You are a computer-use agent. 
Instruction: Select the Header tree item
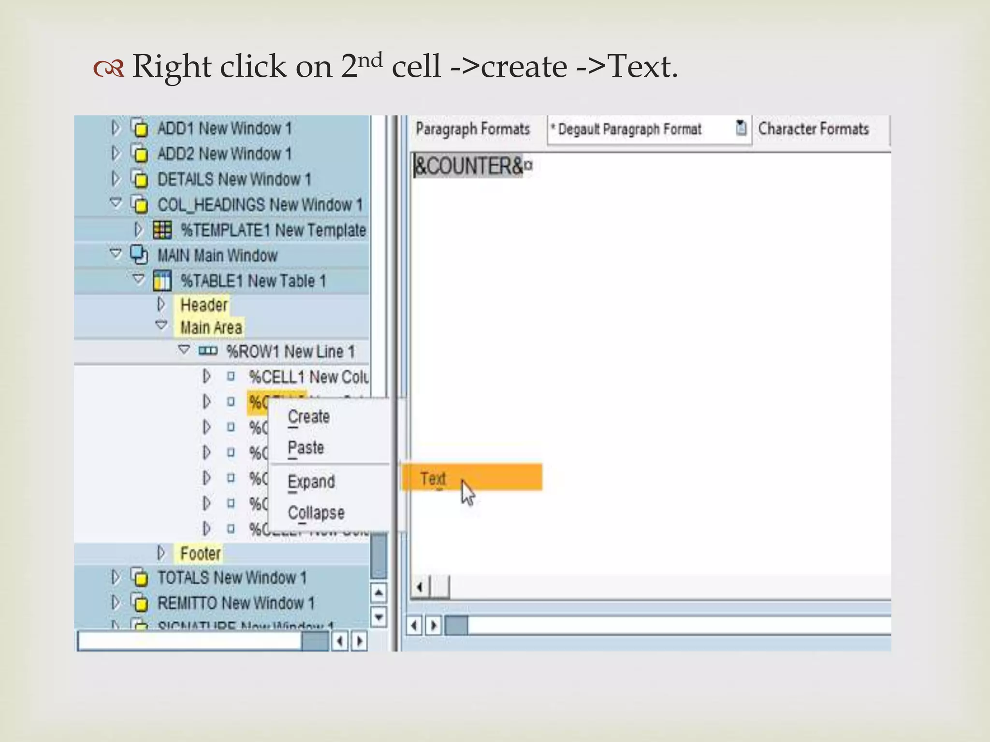(x=204, y=305)
